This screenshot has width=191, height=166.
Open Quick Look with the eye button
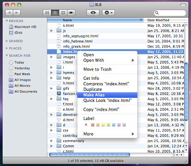[93, 13]
